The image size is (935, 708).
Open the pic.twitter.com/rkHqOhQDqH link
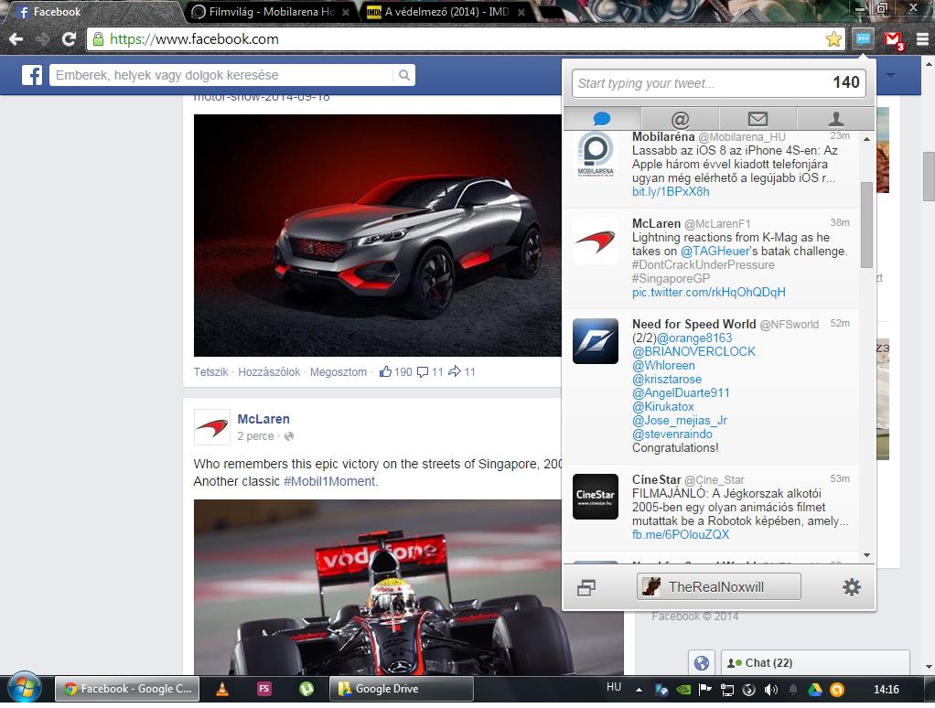click(x=709, y=293)
